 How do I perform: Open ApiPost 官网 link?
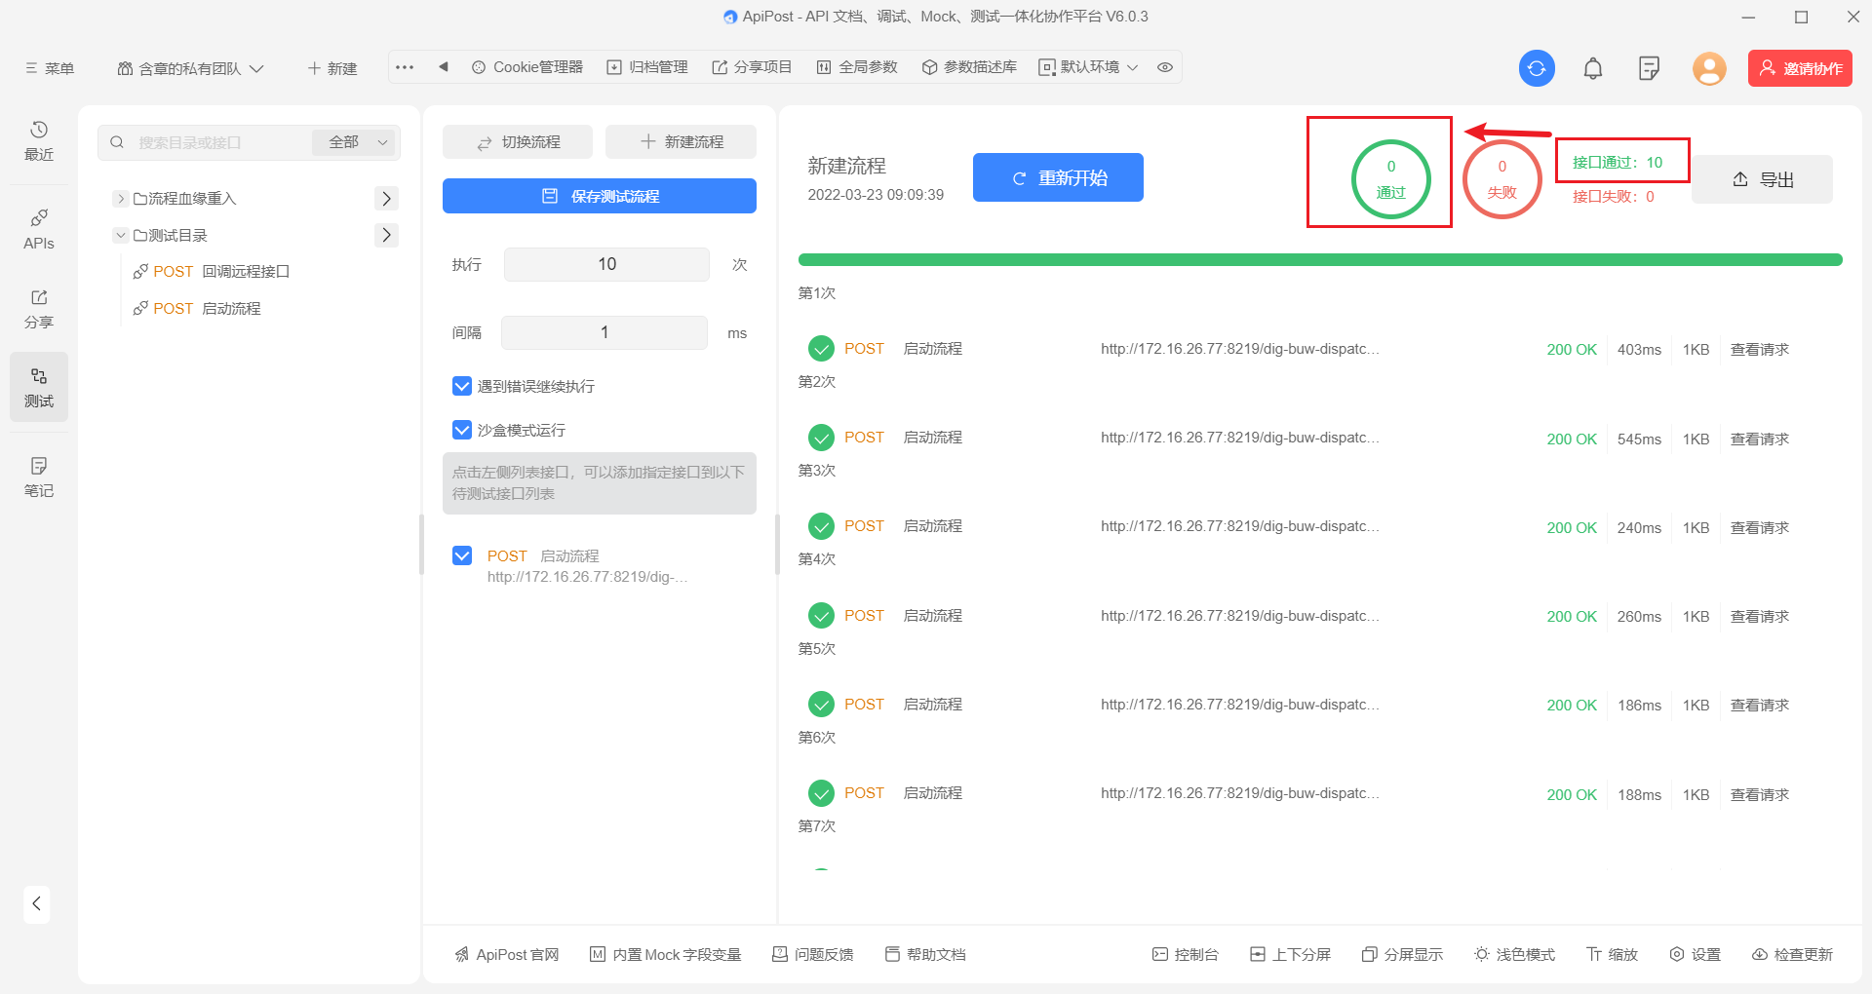[506, 954]
